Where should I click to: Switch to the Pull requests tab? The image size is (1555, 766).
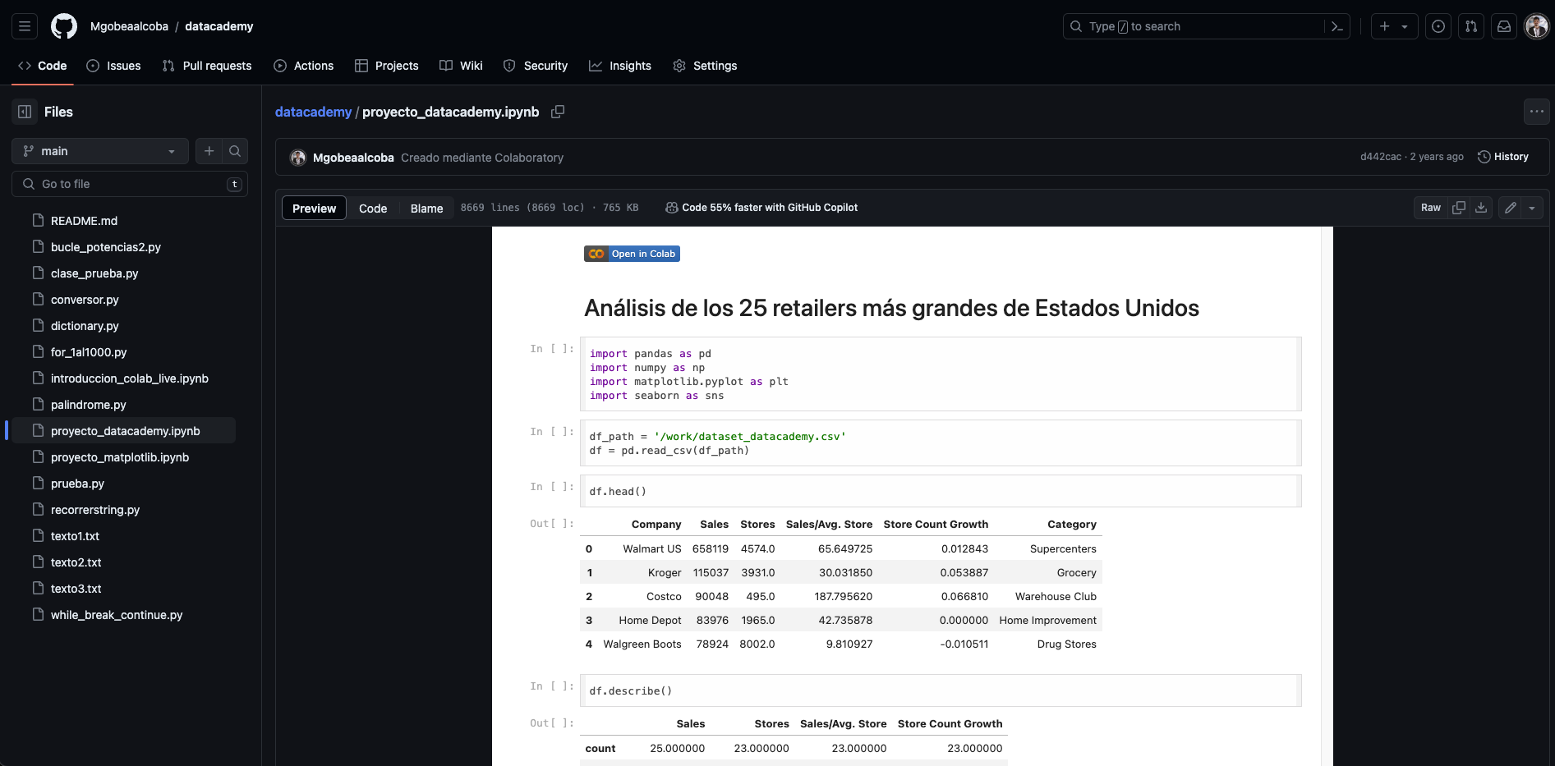click(x=207, y=66)
